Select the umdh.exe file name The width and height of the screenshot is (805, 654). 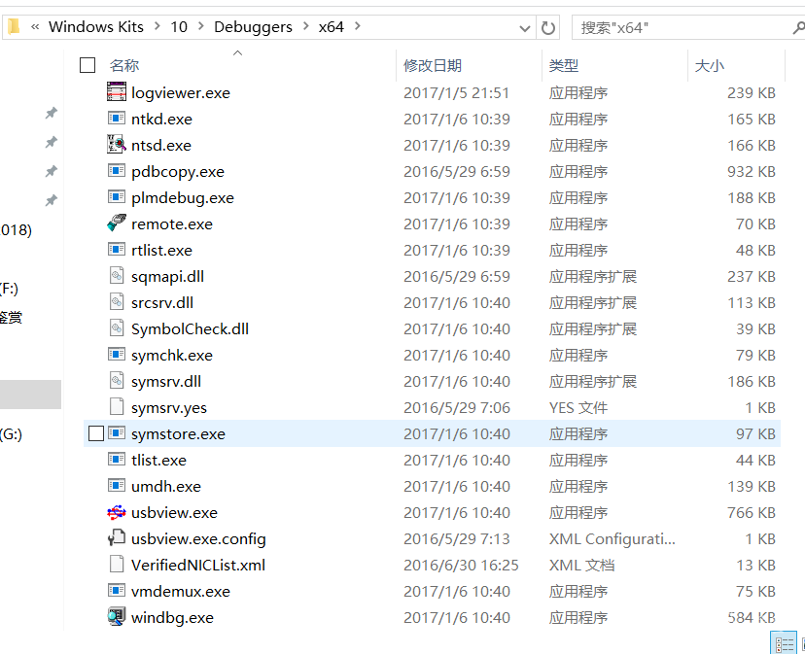click(166, 486)
